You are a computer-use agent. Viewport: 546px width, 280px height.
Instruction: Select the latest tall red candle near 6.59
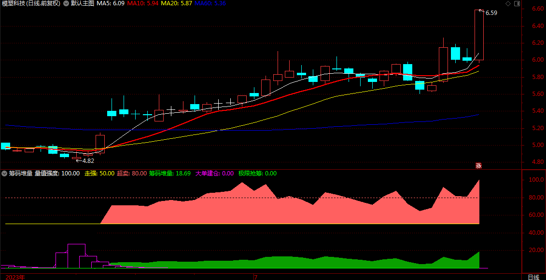pyautogui.click(x=479, y=35)
